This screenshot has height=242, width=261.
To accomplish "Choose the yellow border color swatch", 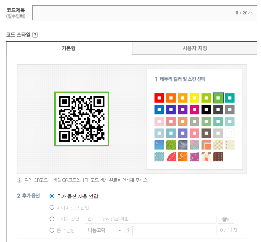I will [x=194, y=98].
